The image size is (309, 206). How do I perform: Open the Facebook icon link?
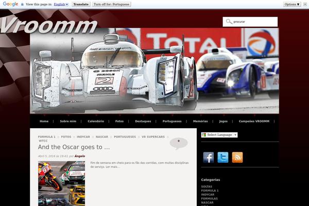208,157
